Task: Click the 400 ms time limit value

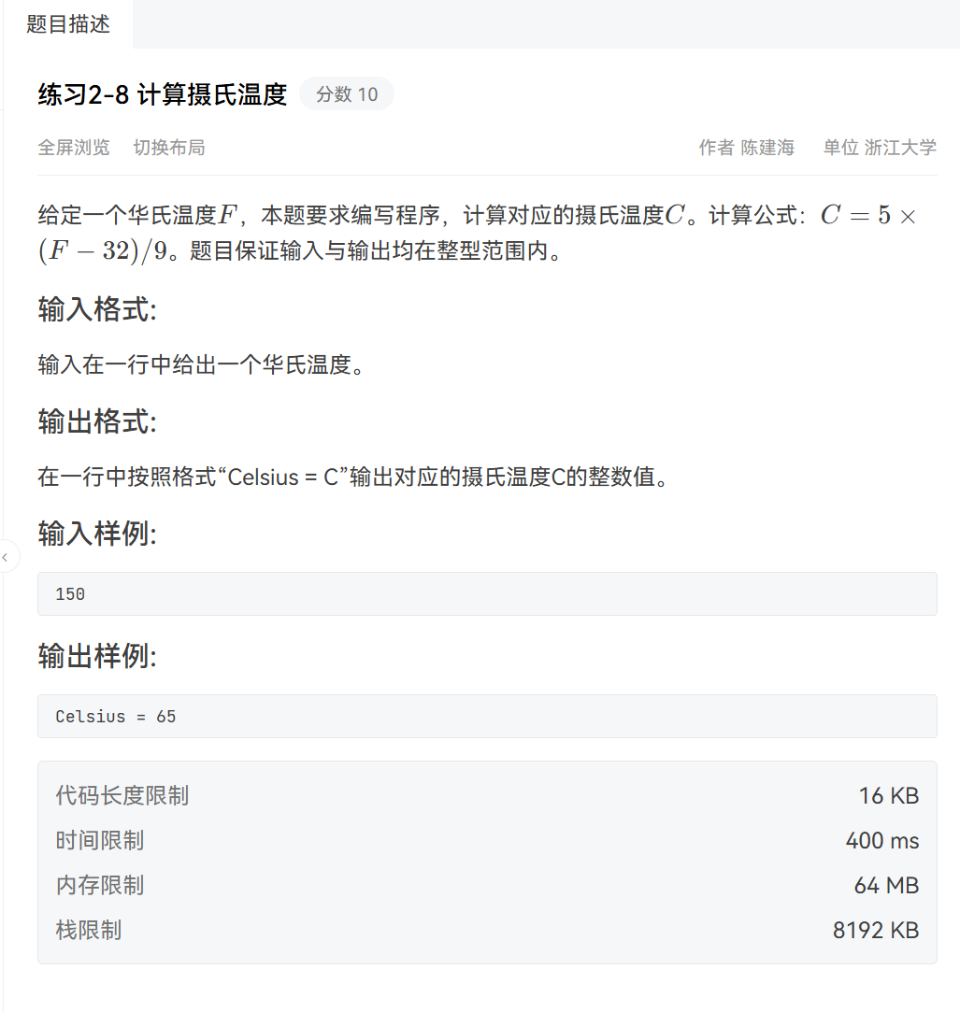Action: pyautogui.click(x=881, y=840)
